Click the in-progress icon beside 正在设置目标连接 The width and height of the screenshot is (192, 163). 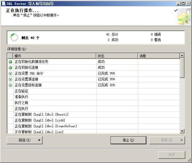[x=10, y=85]
